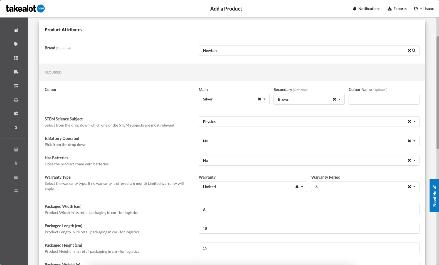Click the tags icon in sidebar
This screenshot has width=439, height=265.
pyautogui.click(x=16, y=44)
